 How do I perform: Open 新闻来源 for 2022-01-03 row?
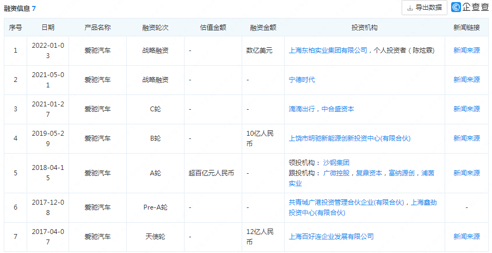pos(466,50)
